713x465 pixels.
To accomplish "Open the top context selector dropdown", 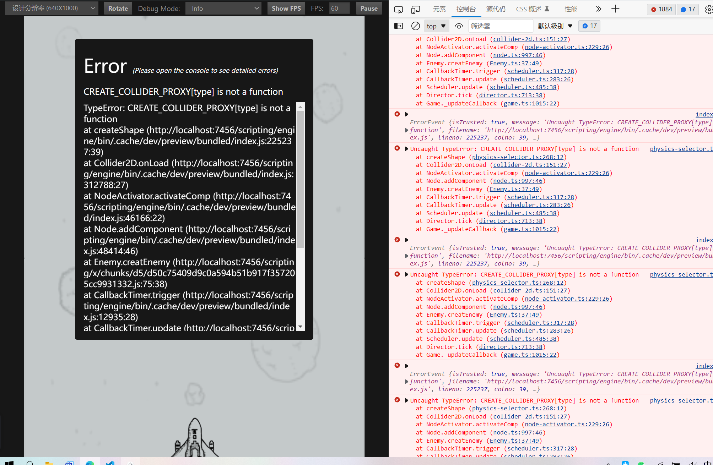I will 436,26.
